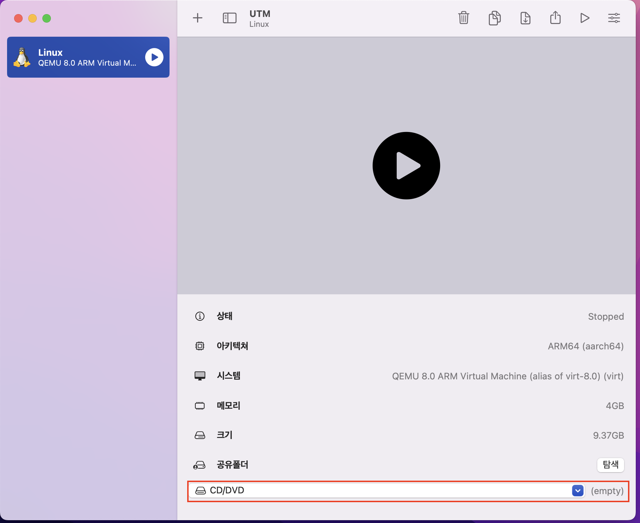Delete the VM with the trash icon
Screen dimensions: 640x523
464,18
